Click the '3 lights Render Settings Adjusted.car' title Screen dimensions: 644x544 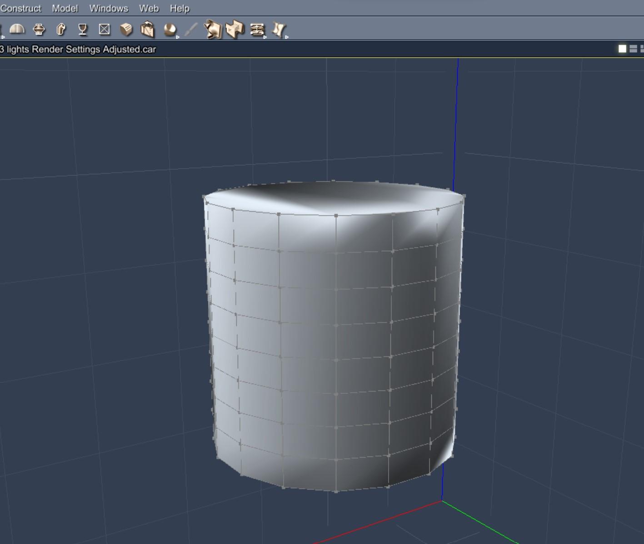pyautogui.click(x=78, y=49)
